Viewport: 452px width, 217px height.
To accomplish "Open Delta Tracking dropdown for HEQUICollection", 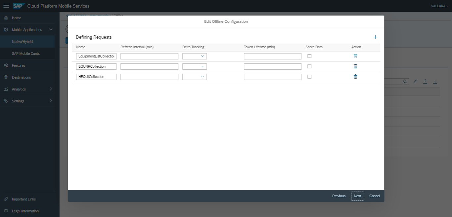I will (195, 77).
